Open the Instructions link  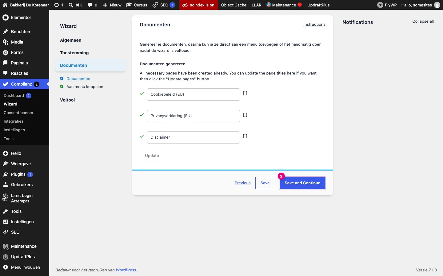314,25
